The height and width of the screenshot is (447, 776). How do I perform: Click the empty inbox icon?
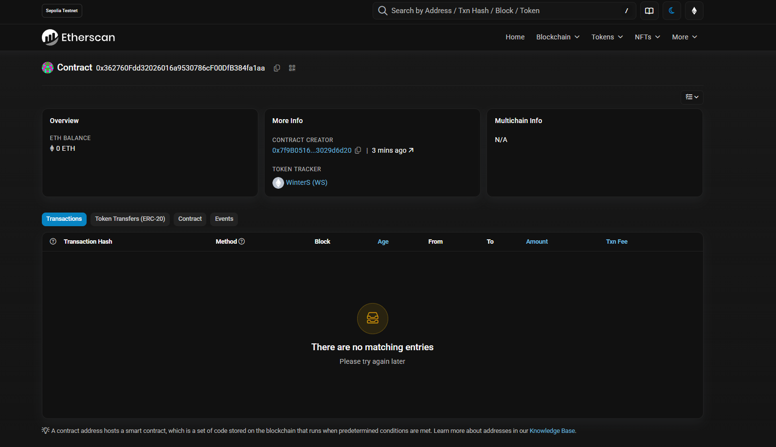[373, 319]
